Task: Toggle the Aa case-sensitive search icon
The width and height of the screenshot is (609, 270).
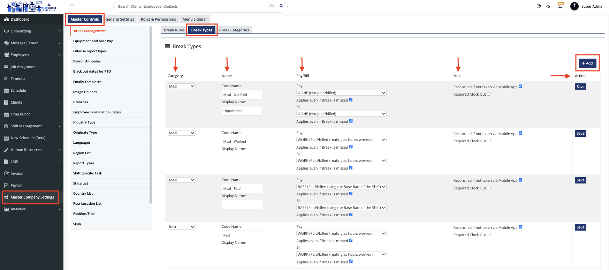Action: (272, 6)
